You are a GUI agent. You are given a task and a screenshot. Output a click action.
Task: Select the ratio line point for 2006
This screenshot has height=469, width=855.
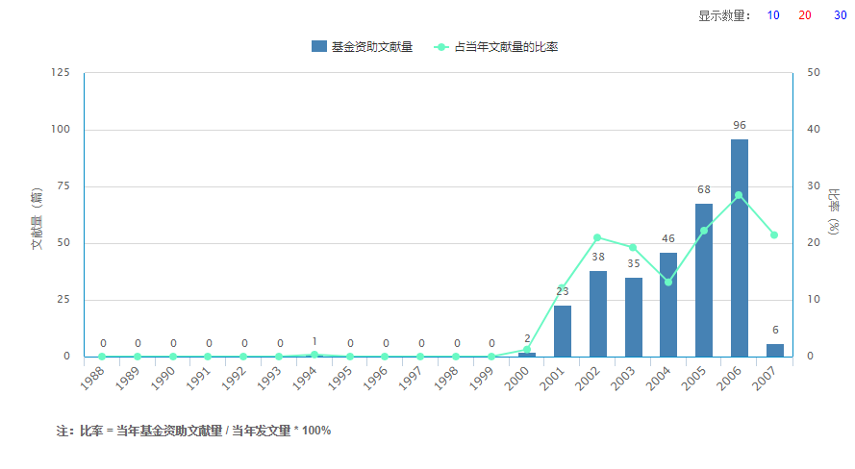[x=739, y=195]
